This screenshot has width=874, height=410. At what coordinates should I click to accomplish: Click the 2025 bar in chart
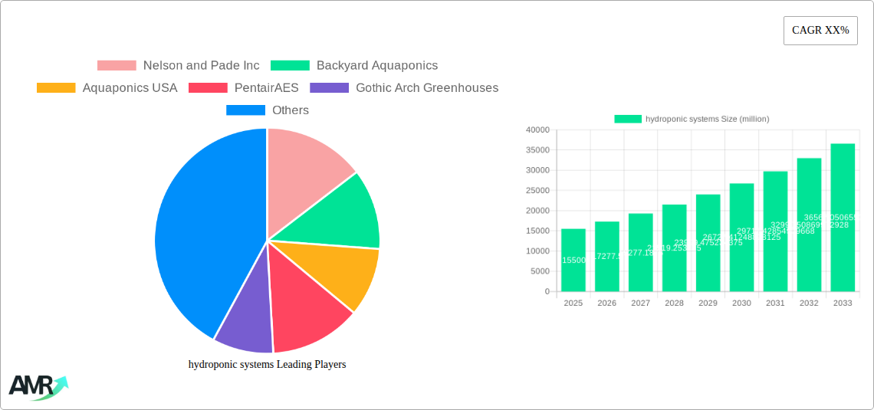[x=573, y=261]
